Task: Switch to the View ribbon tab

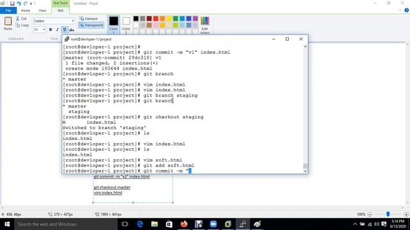Action: tap(42, 10)
